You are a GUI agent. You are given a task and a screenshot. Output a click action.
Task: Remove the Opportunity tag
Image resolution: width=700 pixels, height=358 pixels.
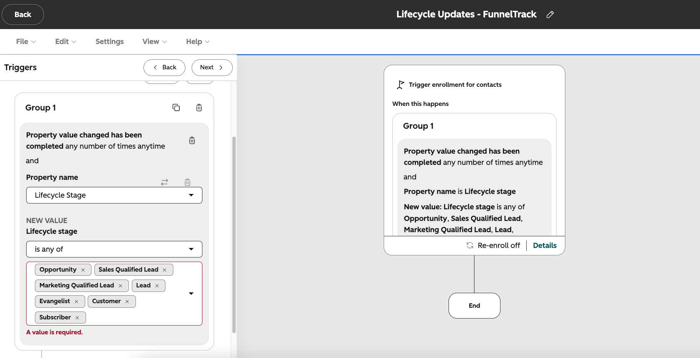[x=83, y=270]
